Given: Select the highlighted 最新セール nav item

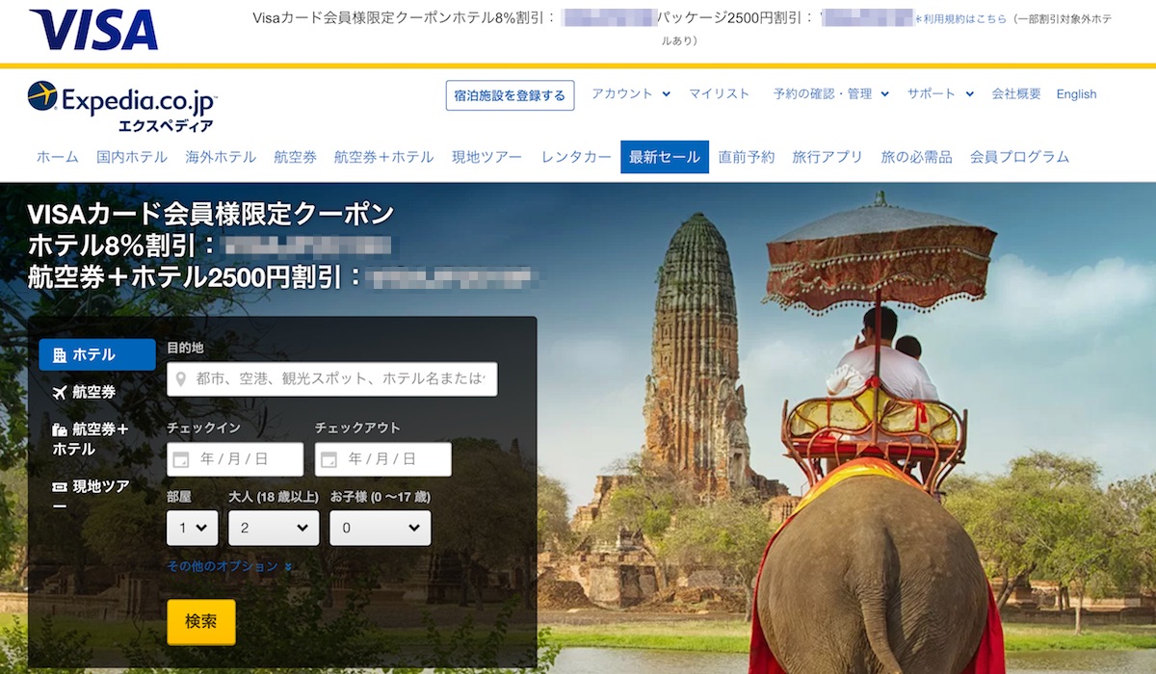Looking at the screenshot, I should [x=665, y=157].
